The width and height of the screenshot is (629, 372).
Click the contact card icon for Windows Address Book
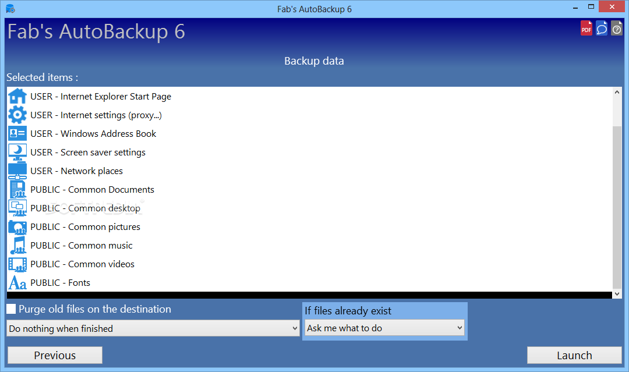click(x=17, y=133)
